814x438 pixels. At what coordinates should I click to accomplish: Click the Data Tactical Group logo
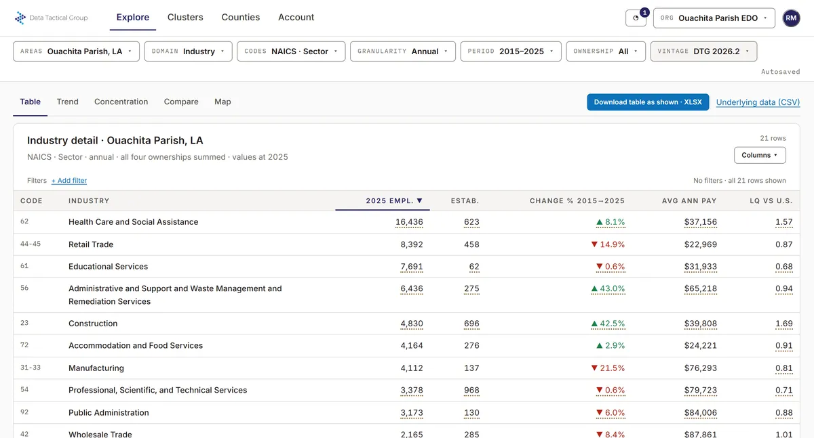click(52, 18)
